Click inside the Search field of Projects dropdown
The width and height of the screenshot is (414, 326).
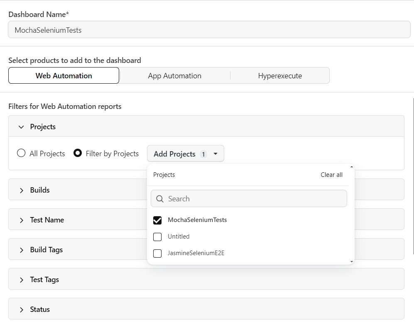249,198
